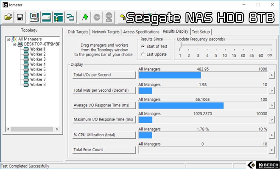The width and height of the screenshot is (280, 169).
Task: Start tests green flag icon
Action: (x=85, y=17)
